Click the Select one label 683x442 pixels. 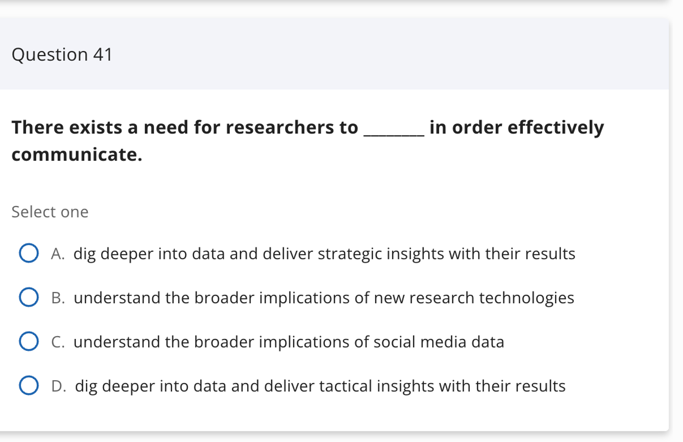coord(50,212)
